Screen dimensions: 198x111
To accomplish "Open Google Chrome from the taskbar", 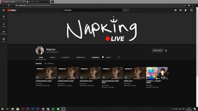I will pos(43,109).
